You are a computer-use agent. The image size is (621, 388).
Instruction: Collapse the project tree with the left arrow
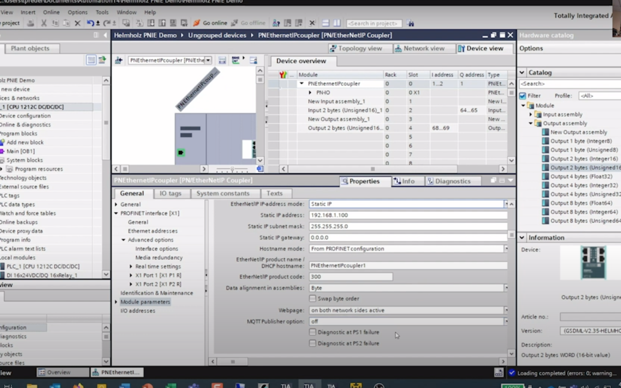(x=105, y=35)
